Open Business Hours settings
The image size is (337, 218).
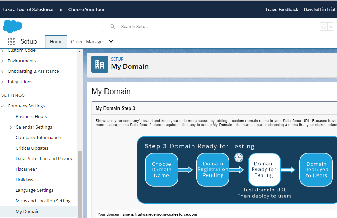(31, 117)
